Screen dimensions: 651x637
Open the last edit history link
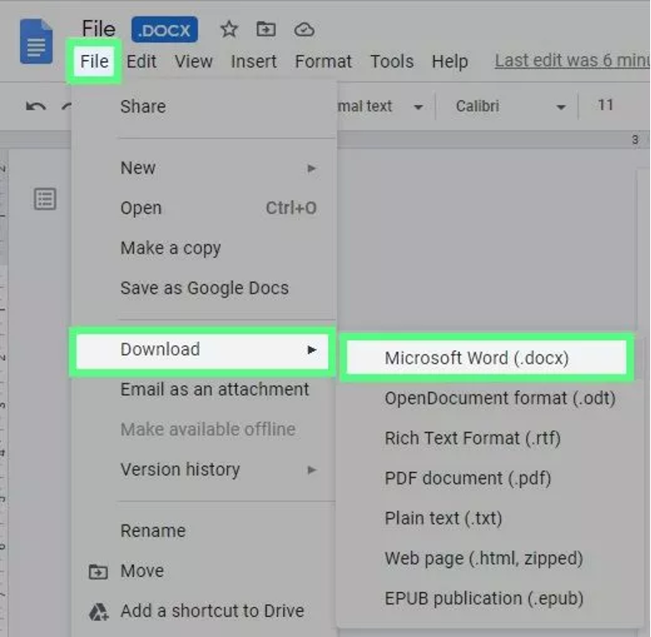click(x=573, y=61)
